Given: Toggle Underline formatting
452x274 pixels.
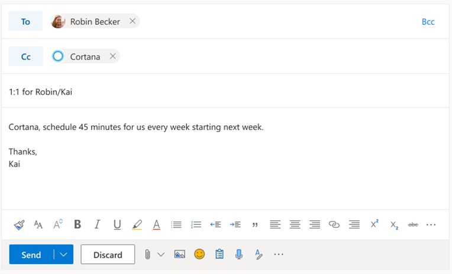Looking at the screenshot, I should point(117,224).
